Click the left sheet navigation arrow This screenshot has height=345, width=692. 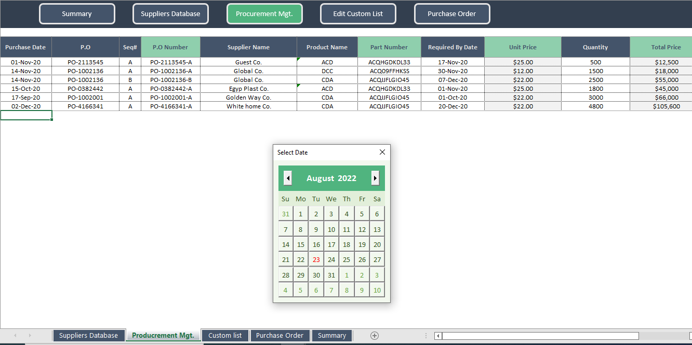tap(15, 335)
